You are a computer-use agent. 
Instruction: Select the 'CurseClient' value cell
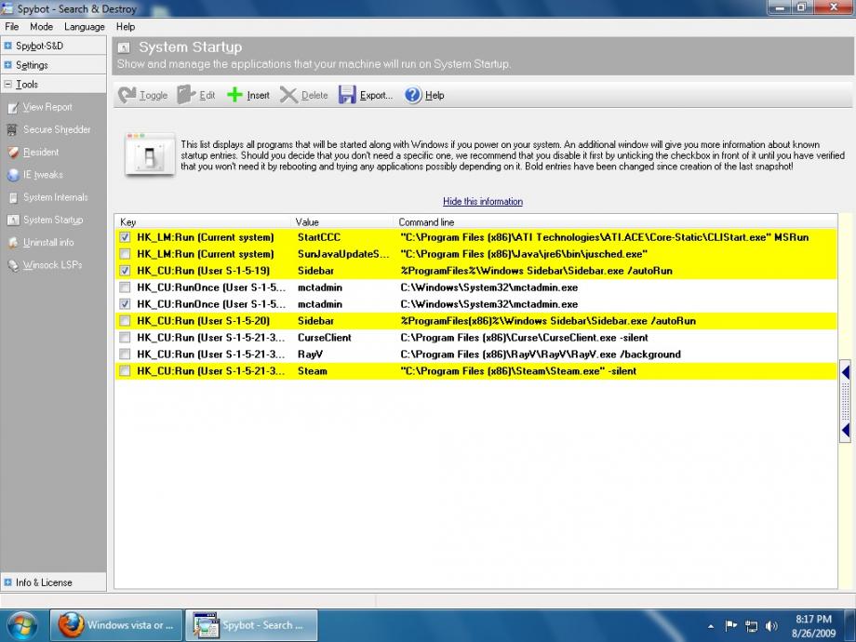[325, 338]
